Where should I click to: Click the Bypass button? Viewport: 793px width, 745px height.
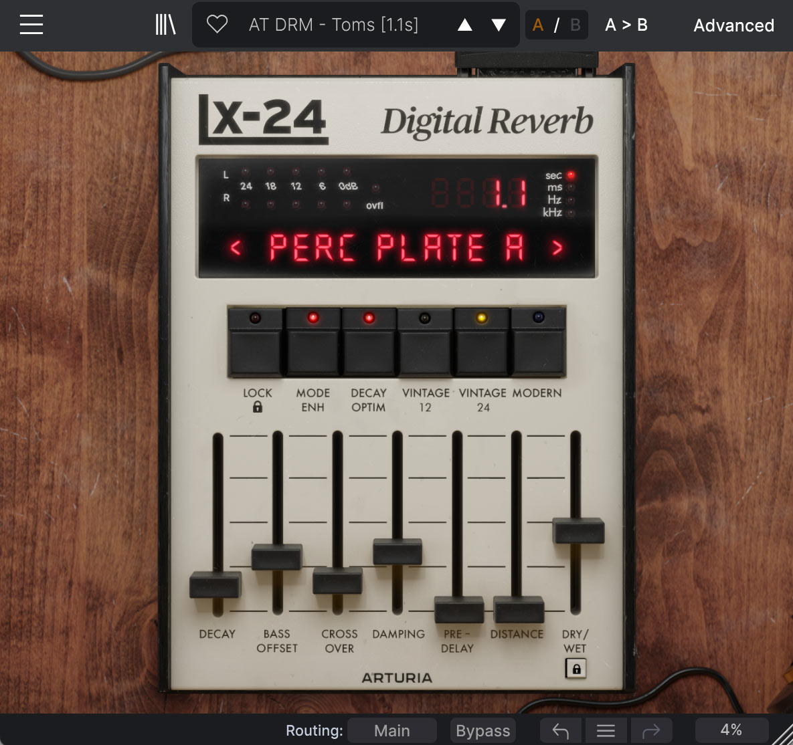482,730
